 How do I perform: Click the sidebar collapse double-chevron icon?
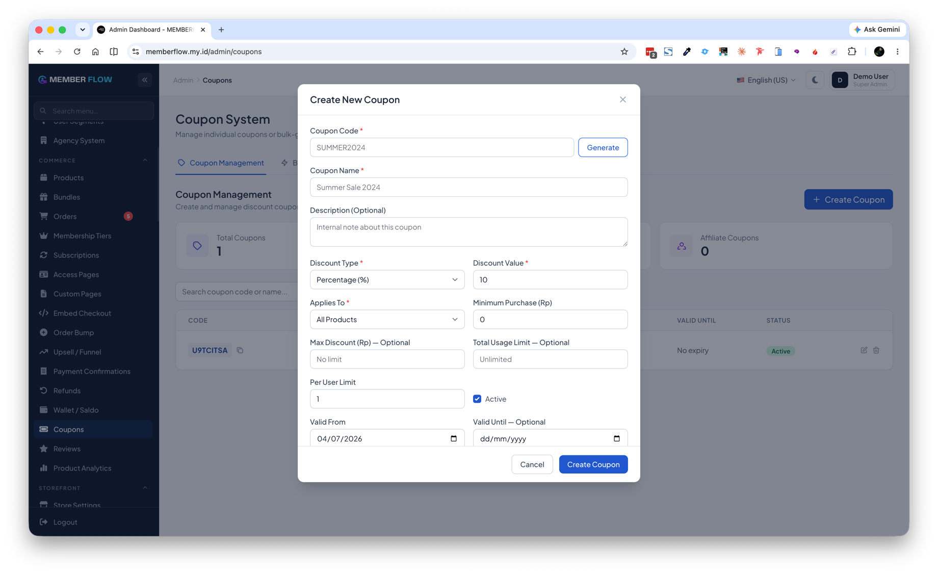(x=145, y=80)
